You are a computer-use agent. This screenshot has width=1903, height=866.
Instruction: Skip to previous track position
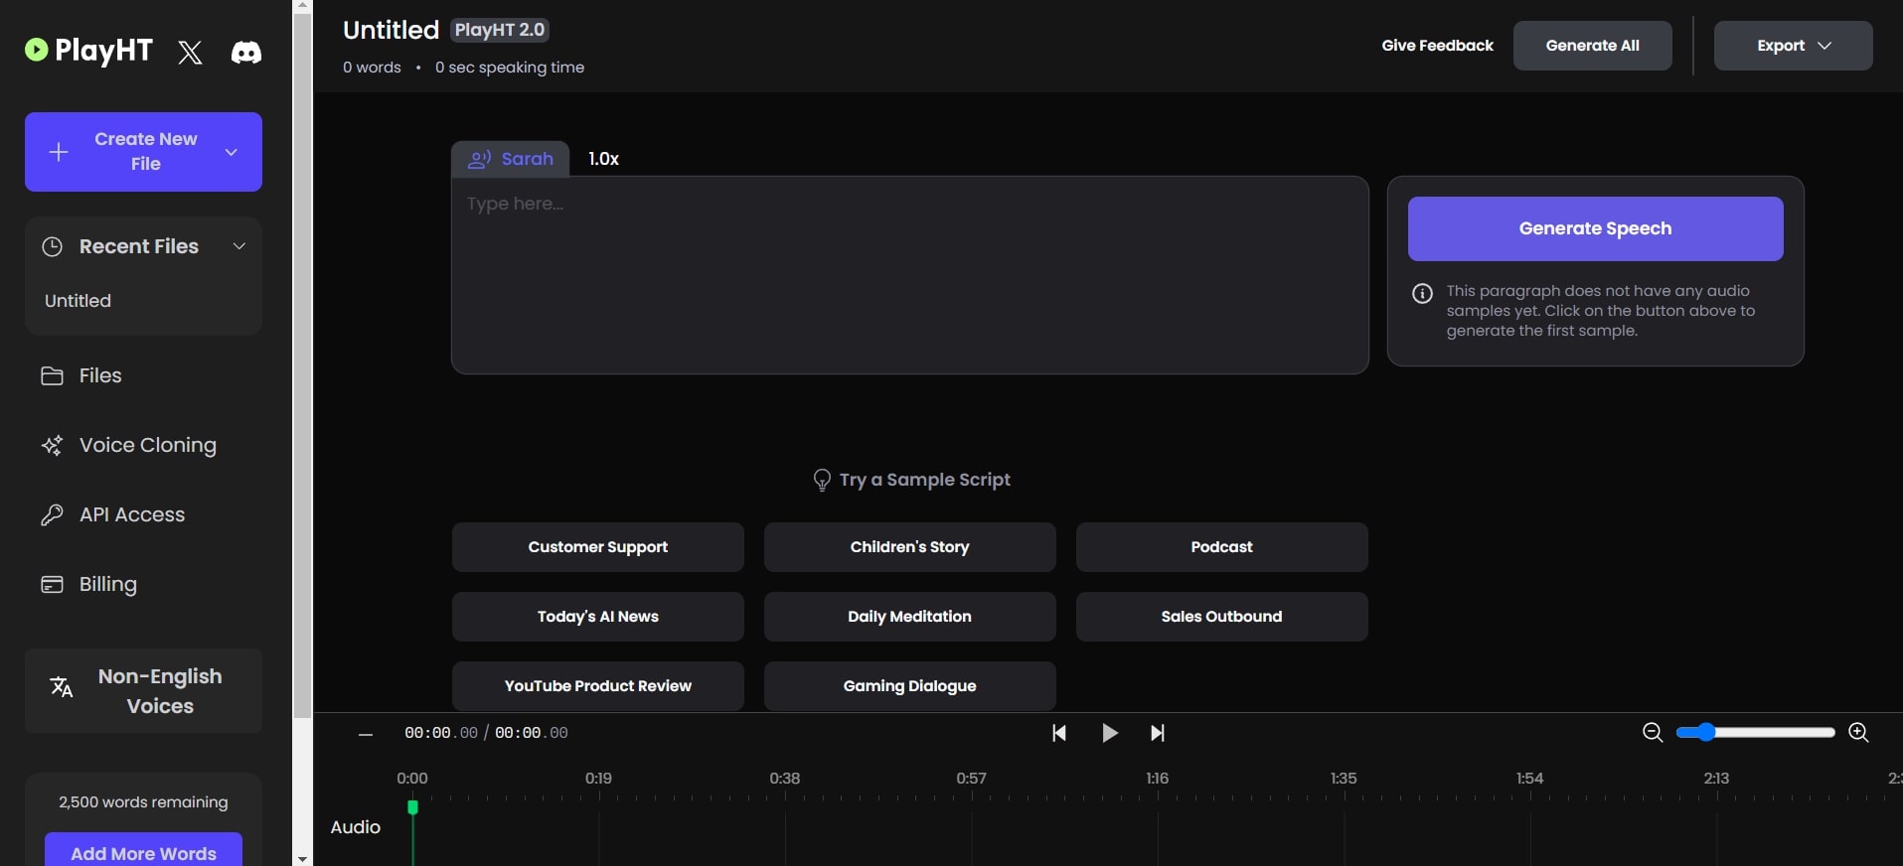(1059, 733)
